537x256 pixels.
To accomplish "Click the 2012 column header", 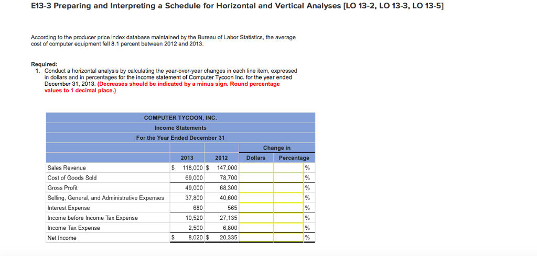I will 222,158.
